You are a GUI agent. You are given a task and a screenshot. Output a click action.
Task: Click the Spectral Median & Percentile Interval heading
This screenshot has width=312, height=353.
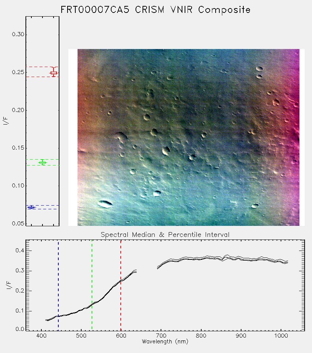[165, 235]
